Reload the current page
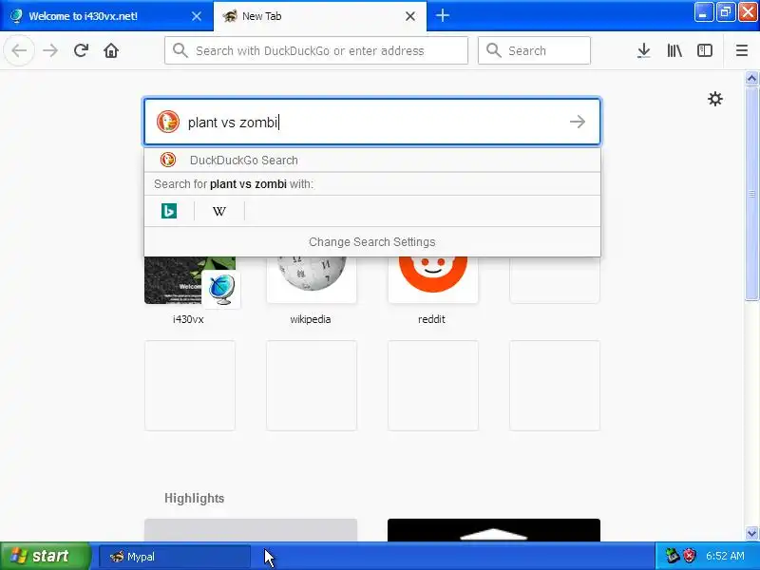 pyautogui.click(x=81, y=50)
